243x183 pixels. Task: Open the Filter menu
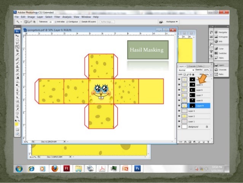[x=57, y=17]
